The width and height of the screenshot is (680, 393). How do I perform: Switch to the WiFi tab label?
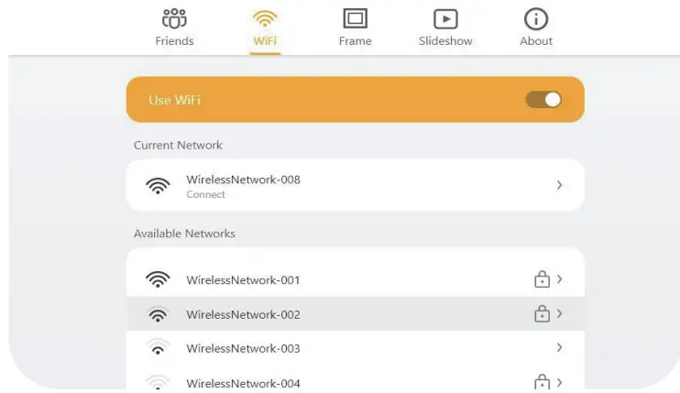point(266,41)
